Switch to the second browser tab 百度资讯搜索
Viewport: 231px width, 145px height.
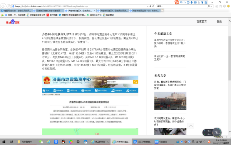pos(49,11)
